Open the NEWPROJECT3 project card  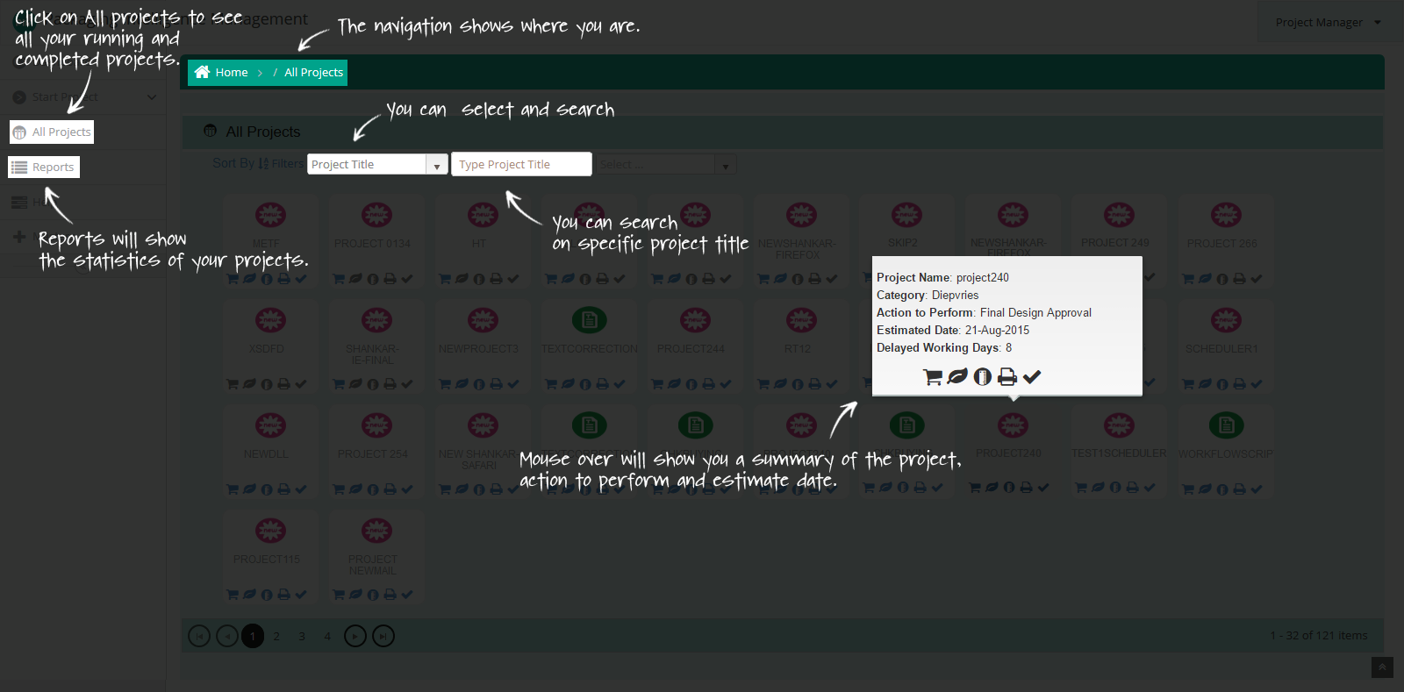pos(483,346)
